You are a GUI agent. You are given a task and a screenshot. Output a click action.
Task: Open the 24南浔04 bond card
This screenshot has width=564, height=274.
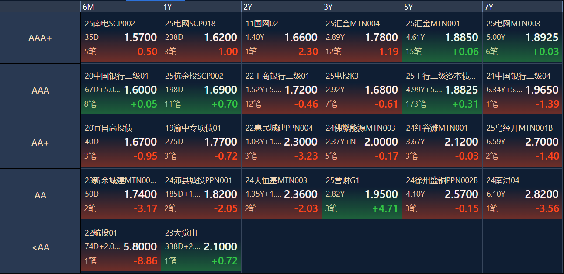(x=522, y=195)
